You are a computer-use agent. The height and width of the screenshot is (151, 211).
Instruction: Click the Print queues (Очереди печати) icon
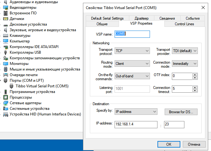point(6,75)
